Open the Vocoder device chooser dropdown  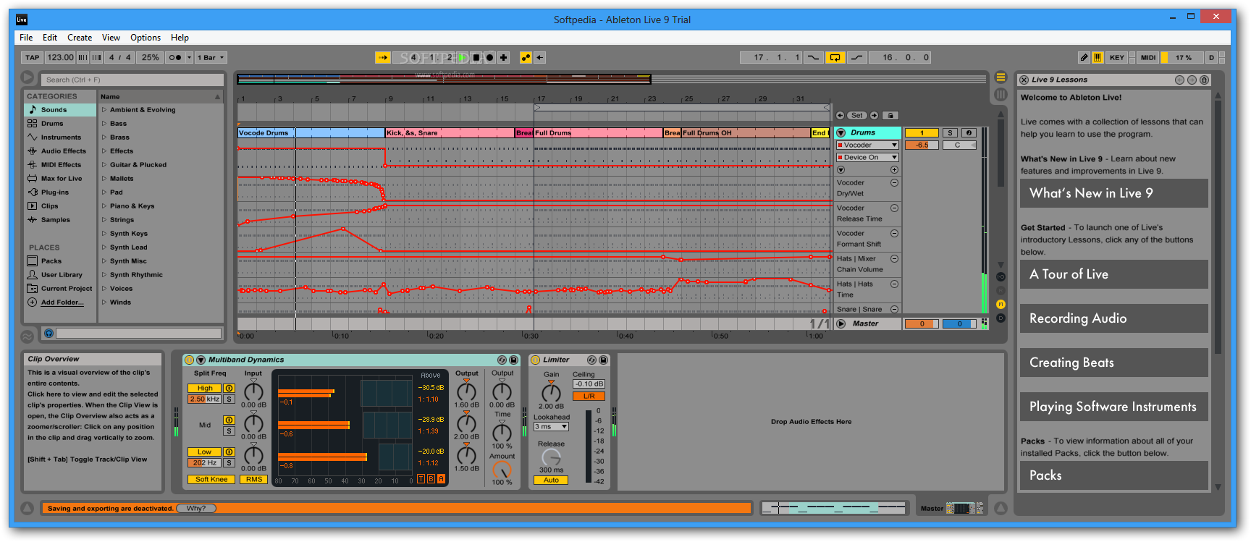pos(867,145)
